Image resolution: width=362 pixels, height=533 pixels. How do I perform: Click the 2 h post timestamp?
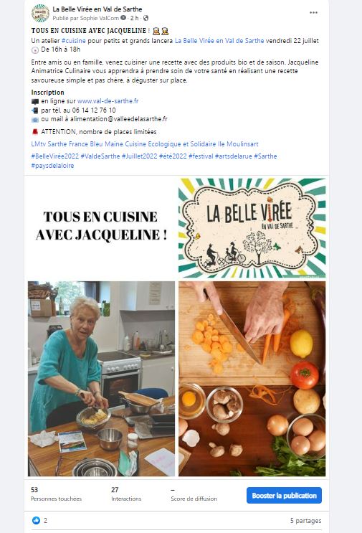point(135,18)
